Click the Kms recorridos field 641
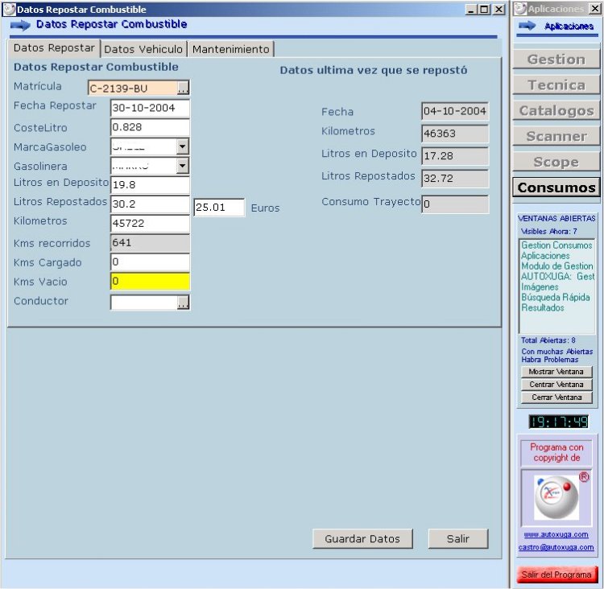Viewport: 604px width, 589px height. tap(150, 243)
